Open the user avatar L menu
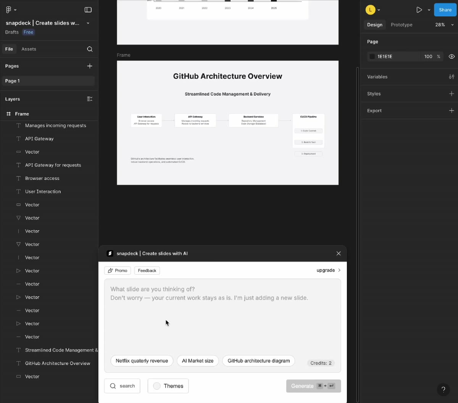 point(370,10)
